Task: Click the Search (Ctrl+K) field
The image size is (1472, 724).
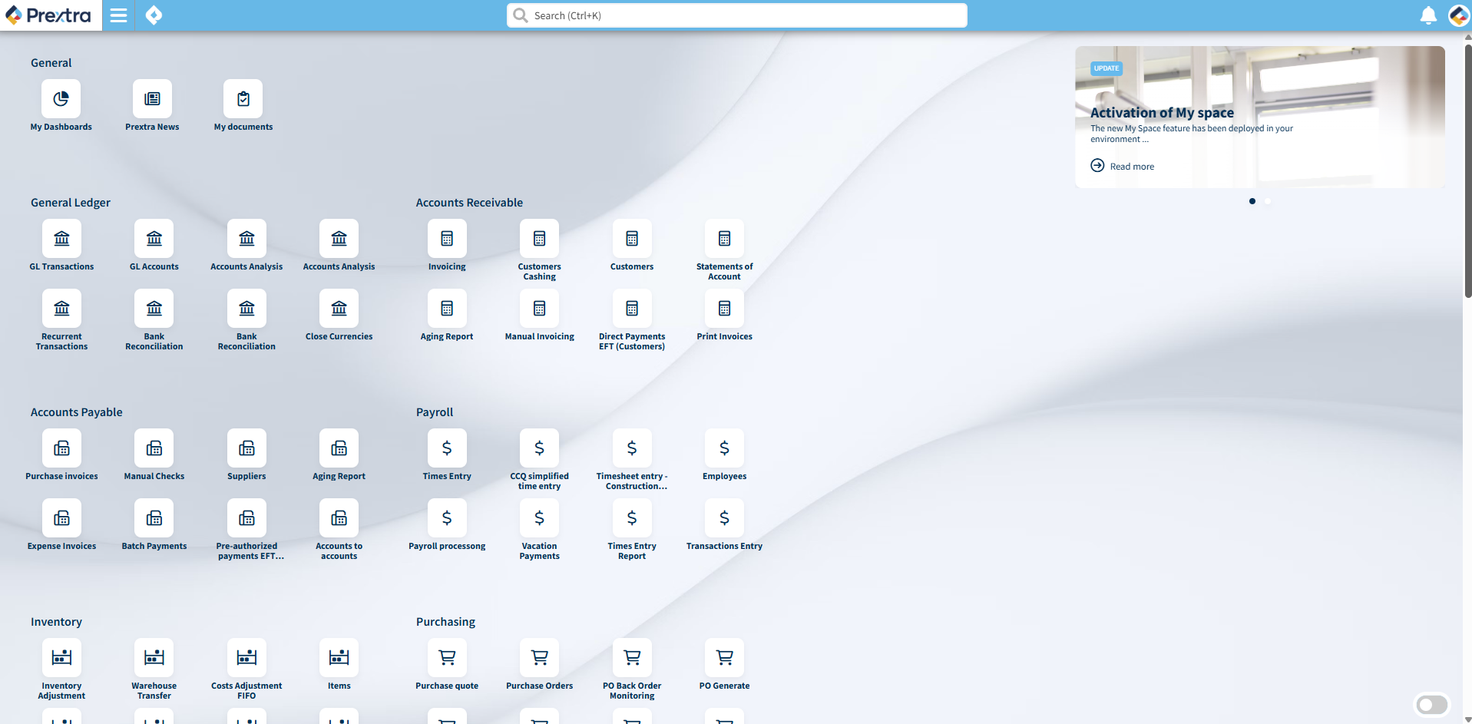Action: 737,15
